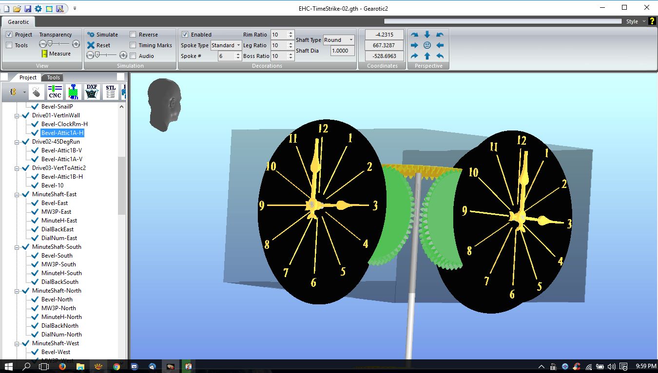The height and width of the screenshot is (373, 658).
Task: Click the down arrow perspective icon
Action: pos(427,35)
